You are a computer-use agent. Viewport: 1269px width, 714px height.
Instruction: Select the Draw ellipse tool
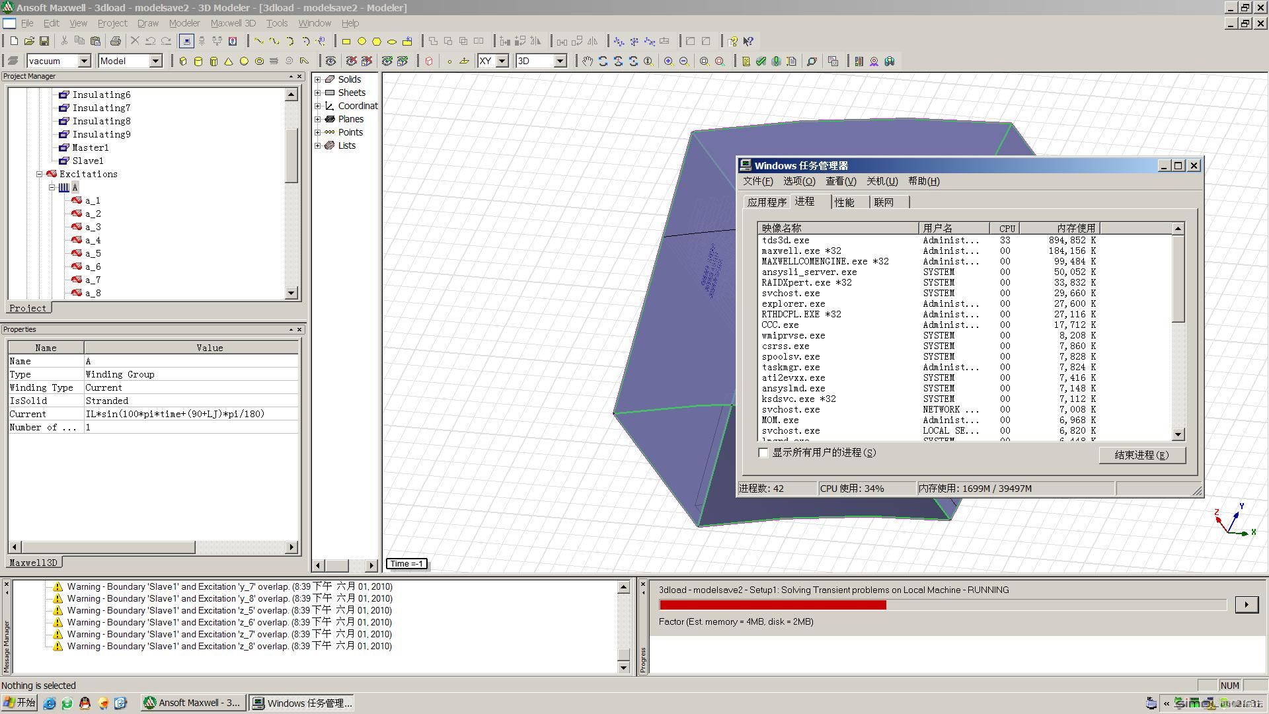click(x=392, y=41)
